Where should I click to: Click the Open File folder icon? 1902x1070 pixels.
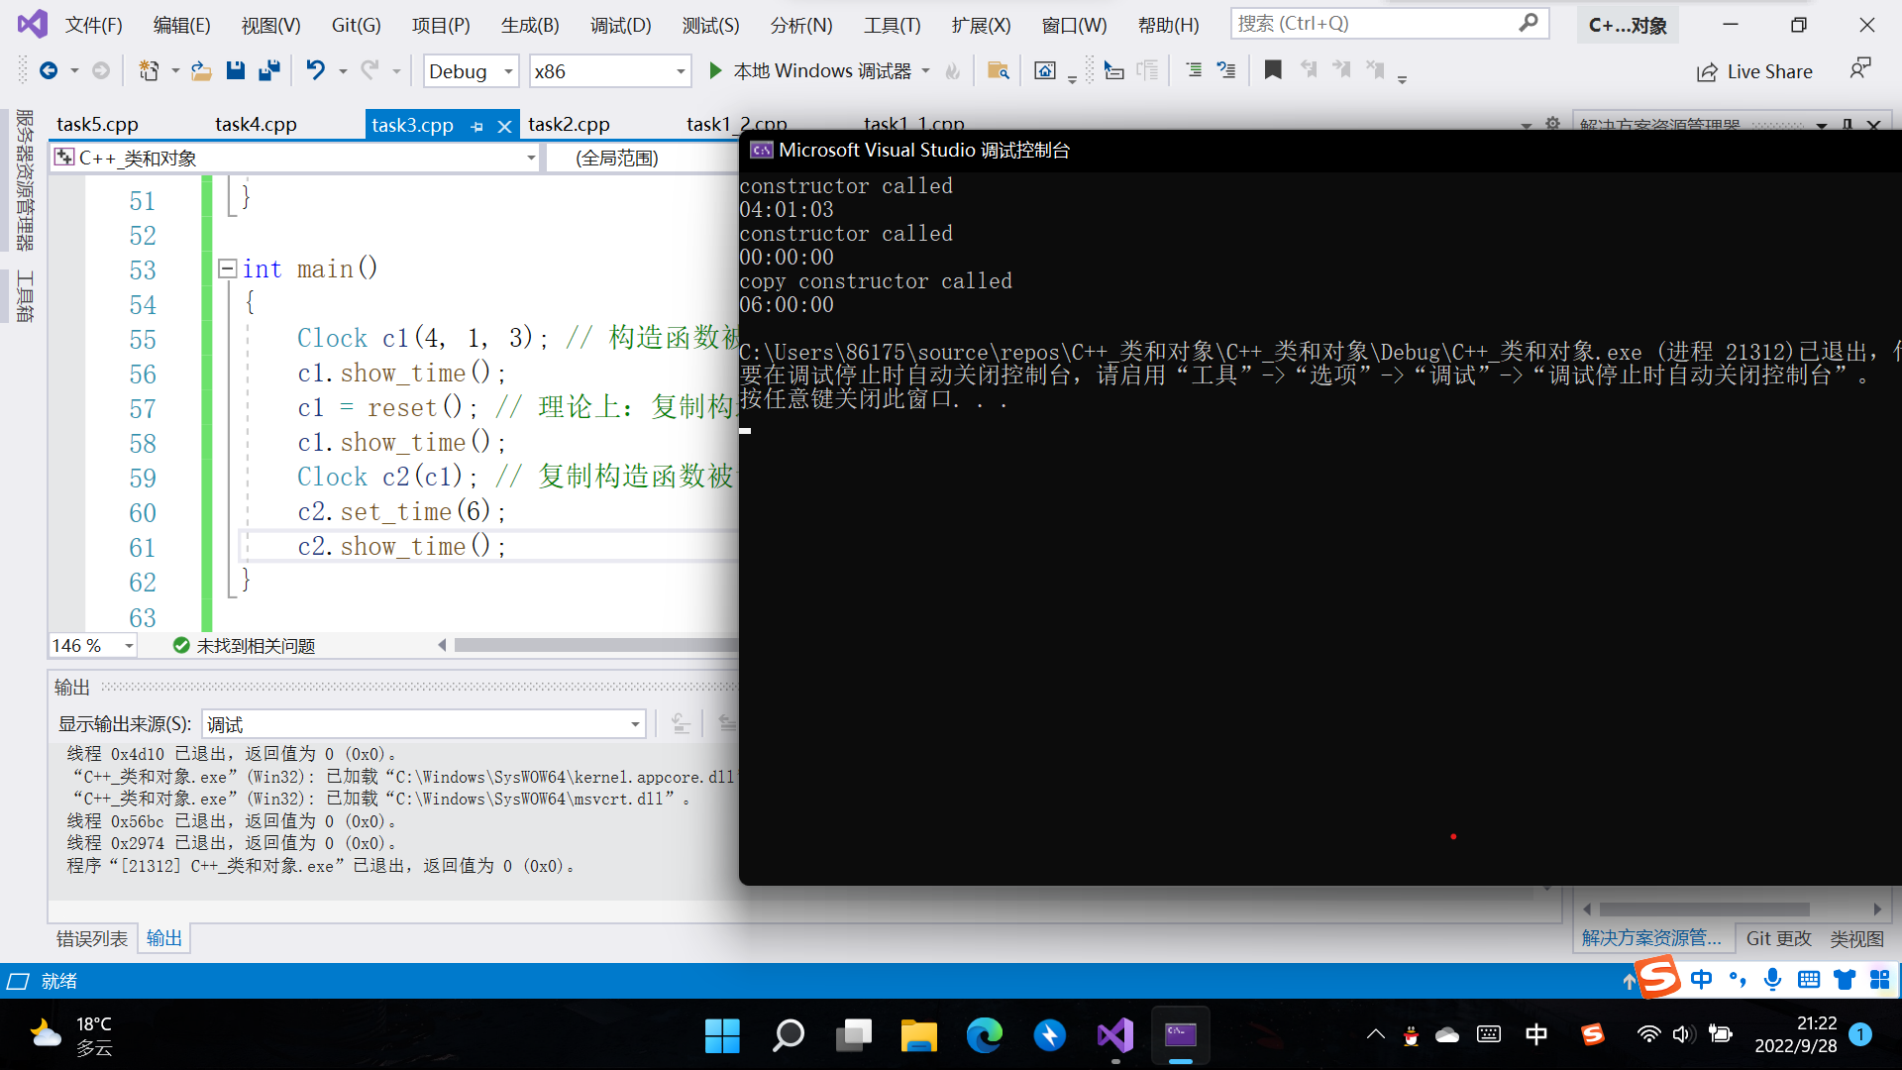pos(201,70)
